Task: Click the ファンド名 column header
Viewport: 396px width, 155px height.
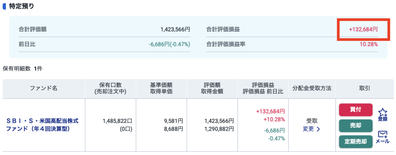Action: coord(44,88)
